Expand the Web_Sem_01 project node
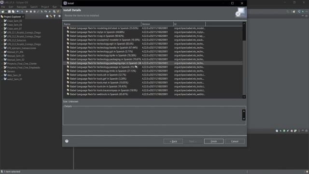Viewport: 309px width, 174px height. point(2,75)
